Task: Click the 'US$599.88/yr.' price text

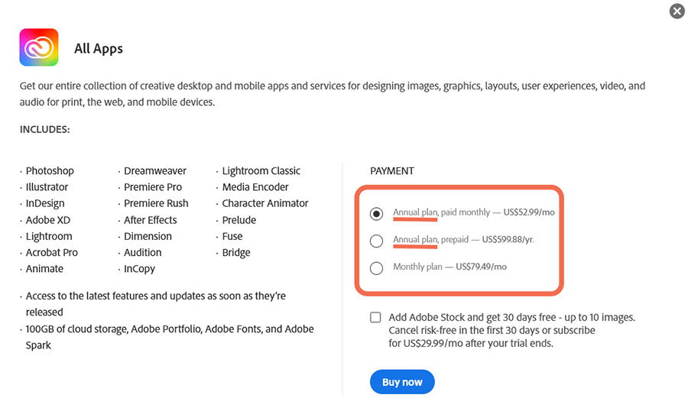Action: pos(508,239)
